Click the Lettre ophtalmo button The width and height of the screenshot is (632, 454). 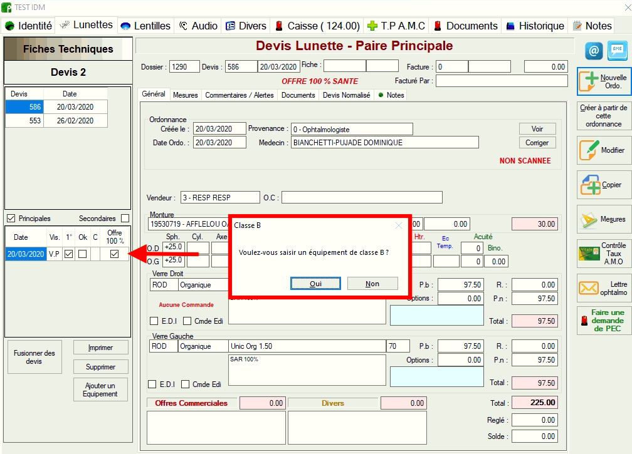point(604,288)
